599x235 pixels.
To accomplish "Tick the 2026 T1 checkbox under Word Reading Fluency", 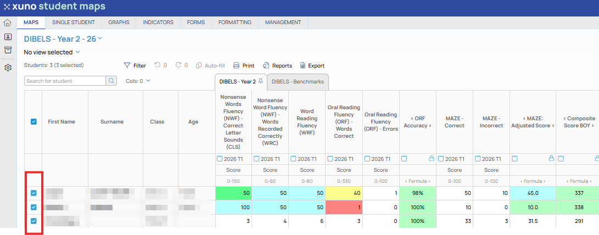I will [293, 159].
